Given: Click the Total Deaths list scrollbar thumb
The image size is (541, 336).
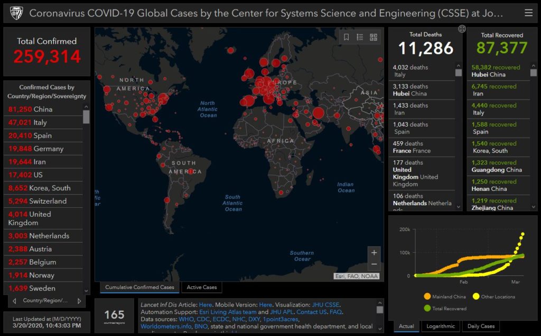Looking at the screenshot, I should point(459,73).
